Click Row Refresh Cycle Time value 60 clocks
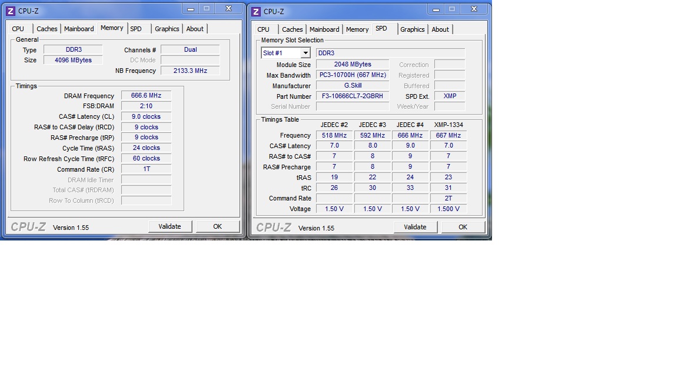This screenshot has width=678, height=381. [x=146, y=159]
